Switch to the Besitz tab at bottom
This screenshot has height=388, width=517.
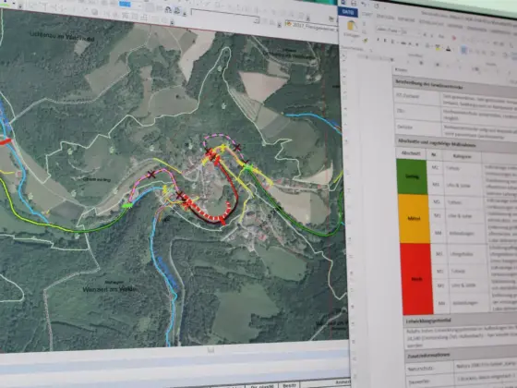tap(289, 385)
